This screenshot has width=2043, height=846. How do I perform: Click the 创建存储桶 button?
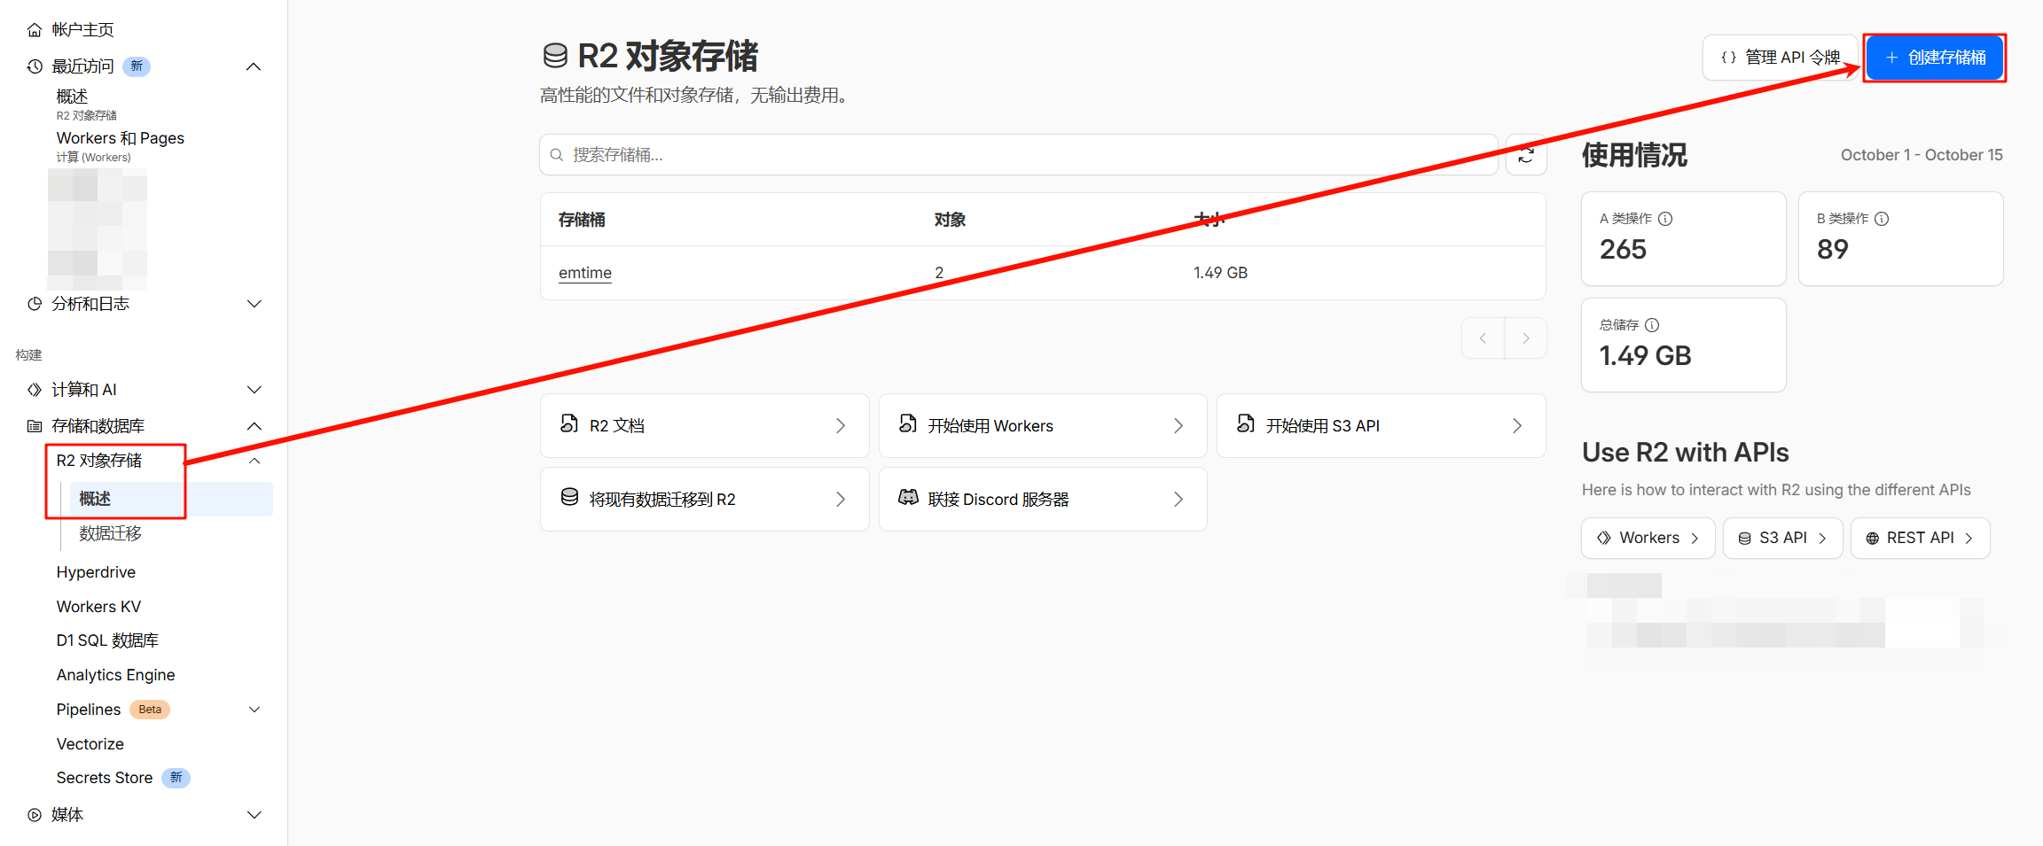[1934, 58]
